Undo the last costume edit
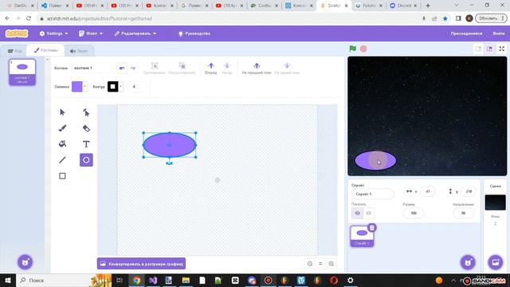The image size is (510, 287). (x=122, y=68)
